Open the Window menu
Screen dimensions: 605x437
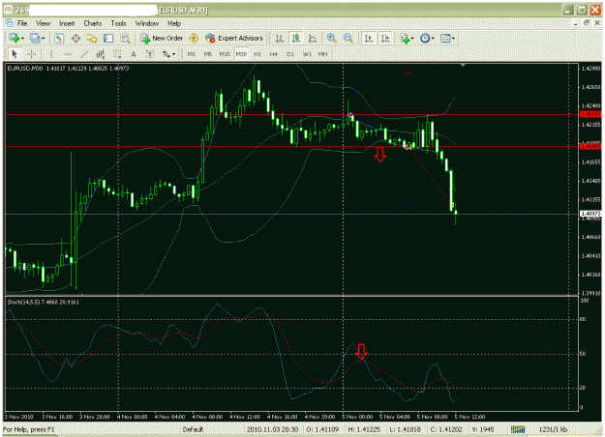point(147,23)
